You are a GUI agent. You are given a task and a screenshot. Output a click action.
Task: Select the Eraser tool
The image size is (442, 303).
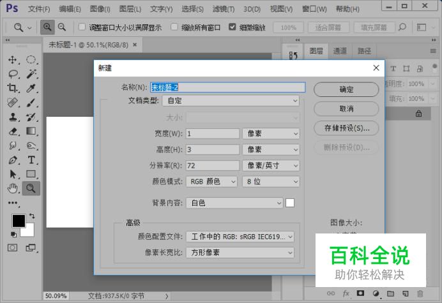pyautogui.click(x=12, y=131)
